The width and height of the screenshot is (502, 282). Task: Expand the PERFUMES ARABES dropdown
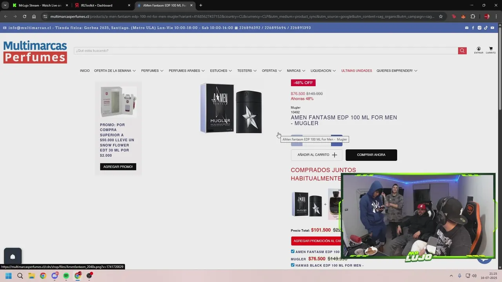[x=187, y=70]
